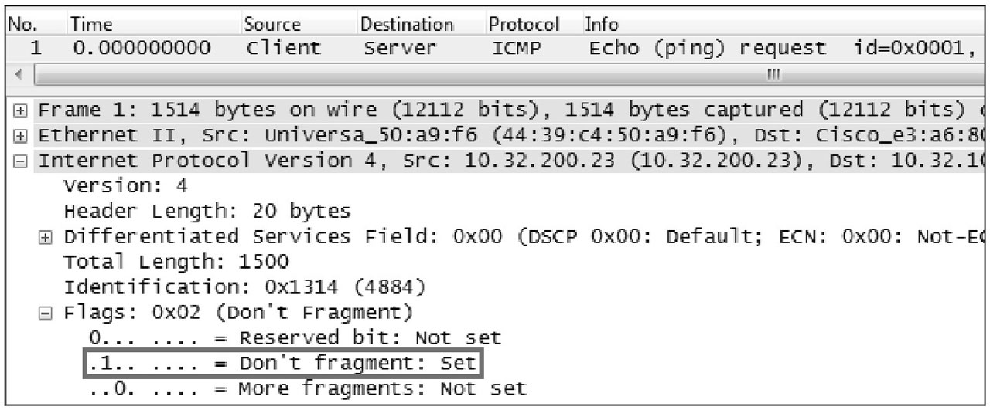Screen dimensions: 990x410
Task: Select packet 1 ICMP Echo request row
Action: (495, 49)
